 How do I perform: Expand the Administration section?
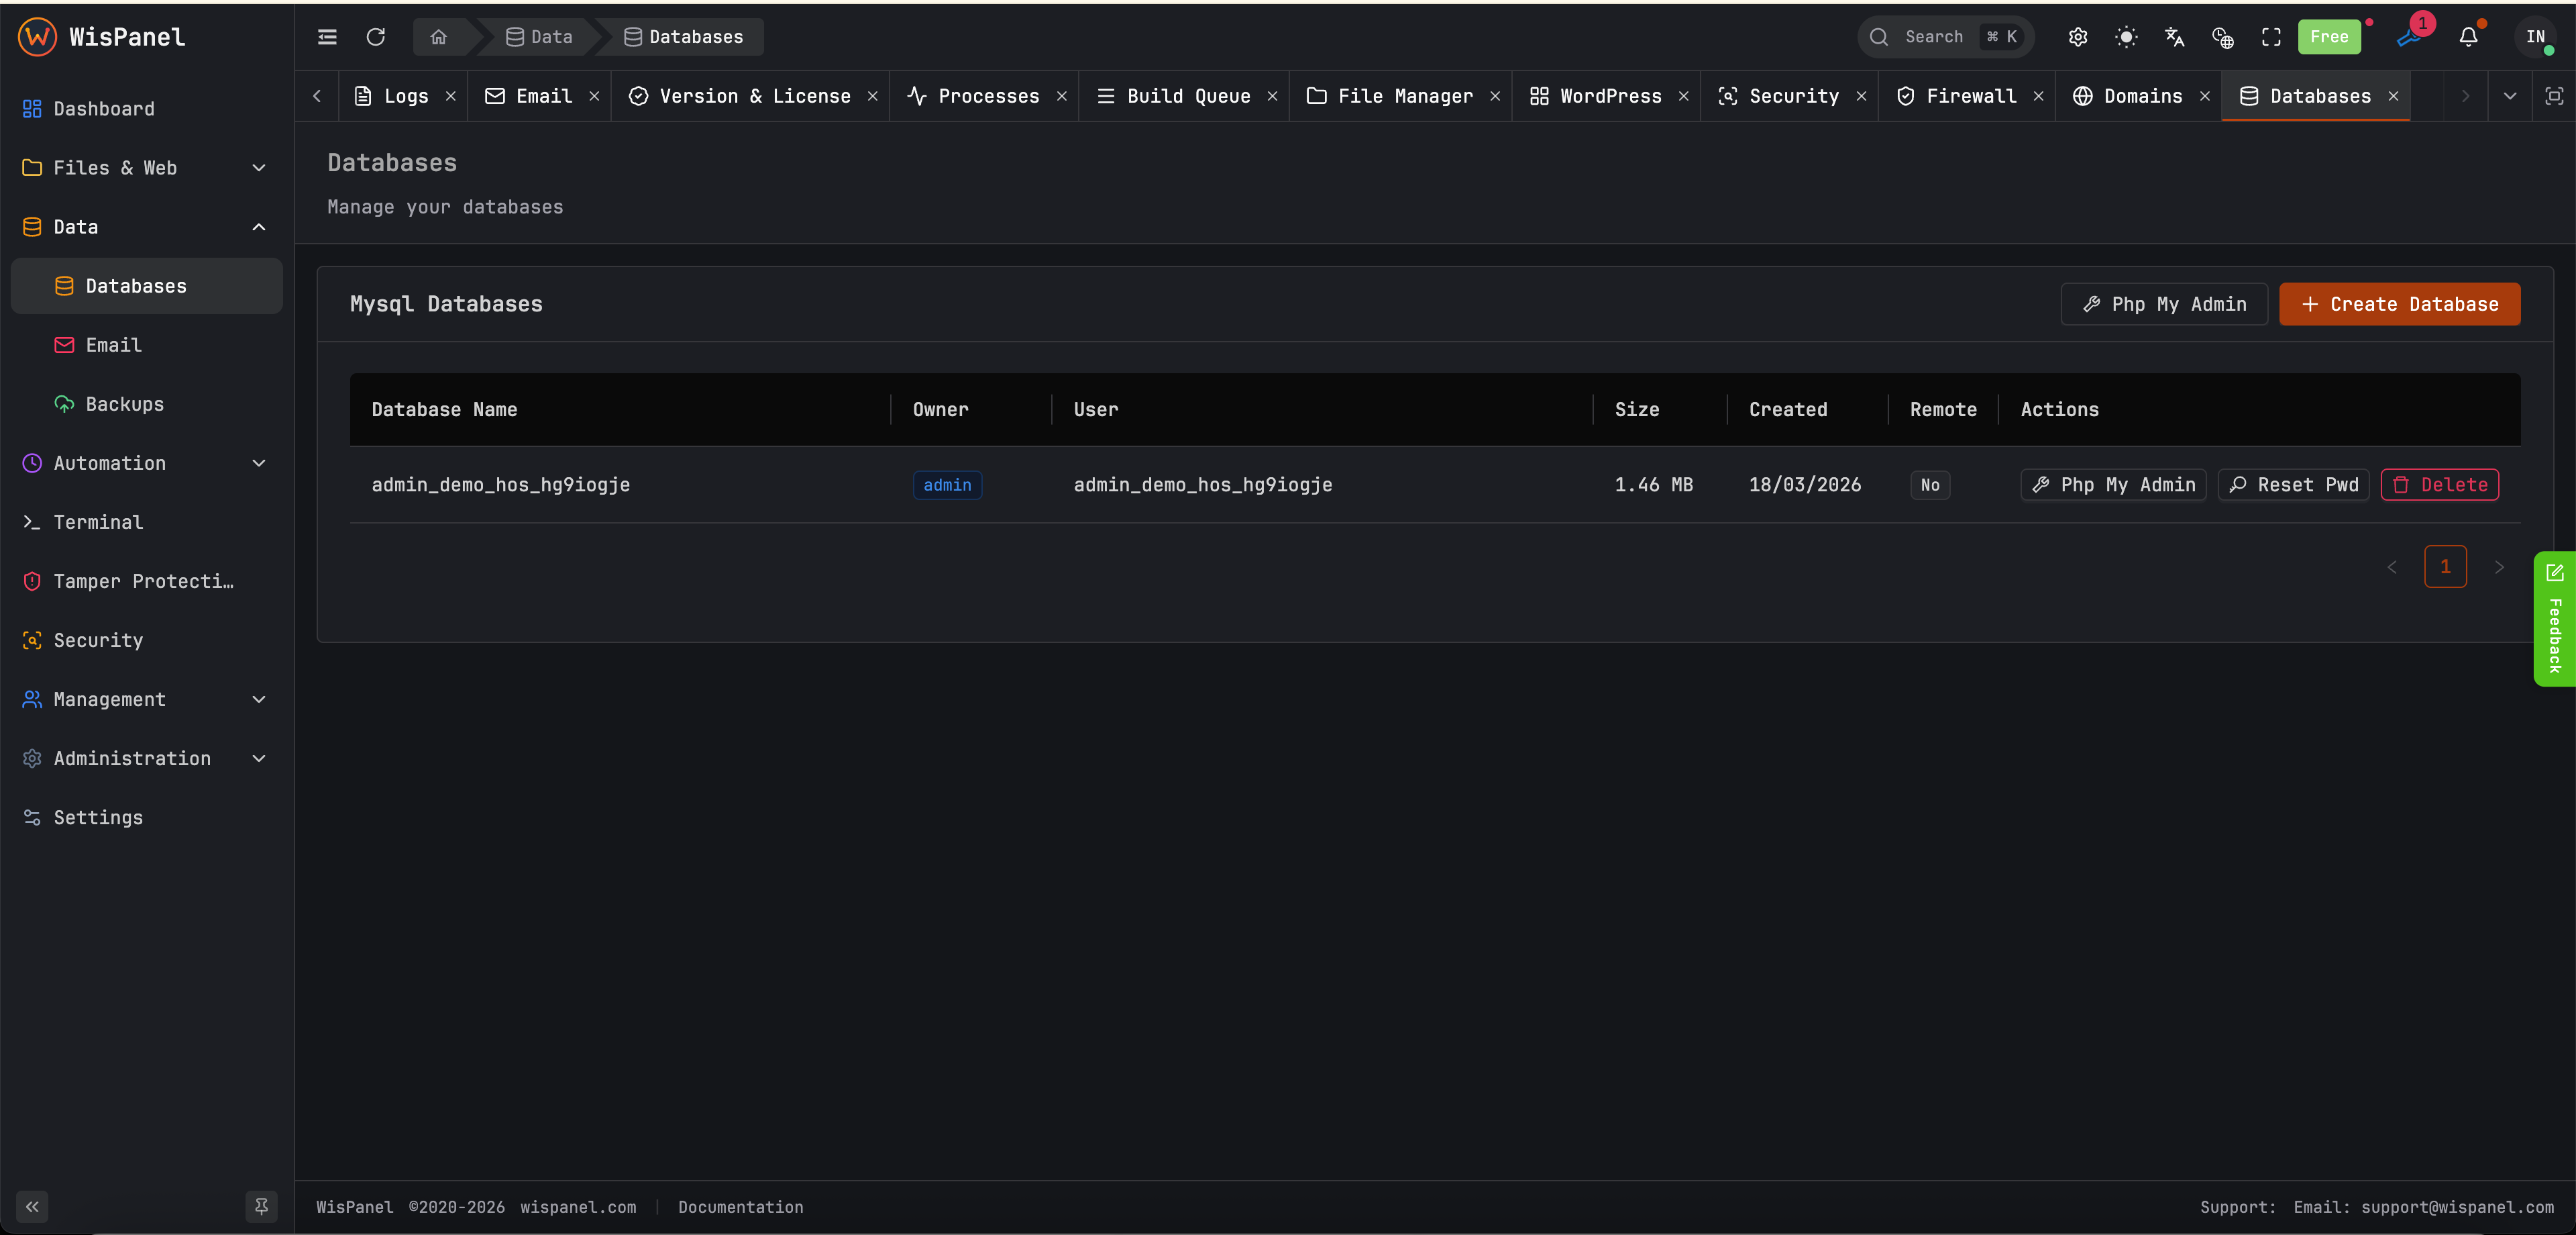point(147,758)
